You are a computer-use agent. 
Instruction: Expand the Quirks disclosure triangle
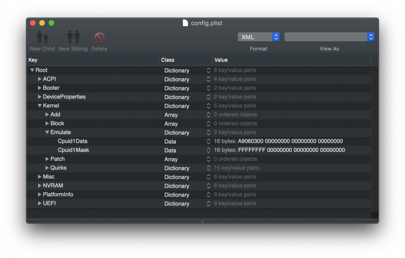47,168
